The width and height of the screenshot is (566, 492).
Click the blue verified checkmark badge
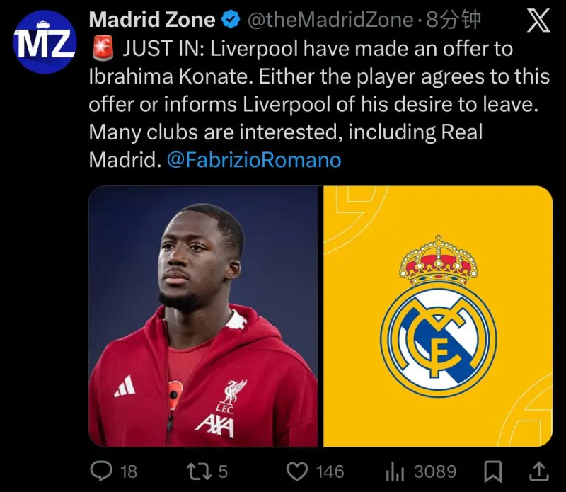[x=231, y=20]
